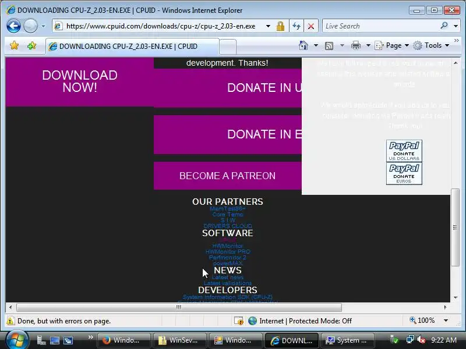Image resolution: width=466 pixels, height=349 pixels.
Task: Click the Add to Favorites icon
Action: [x=31, y=46]
